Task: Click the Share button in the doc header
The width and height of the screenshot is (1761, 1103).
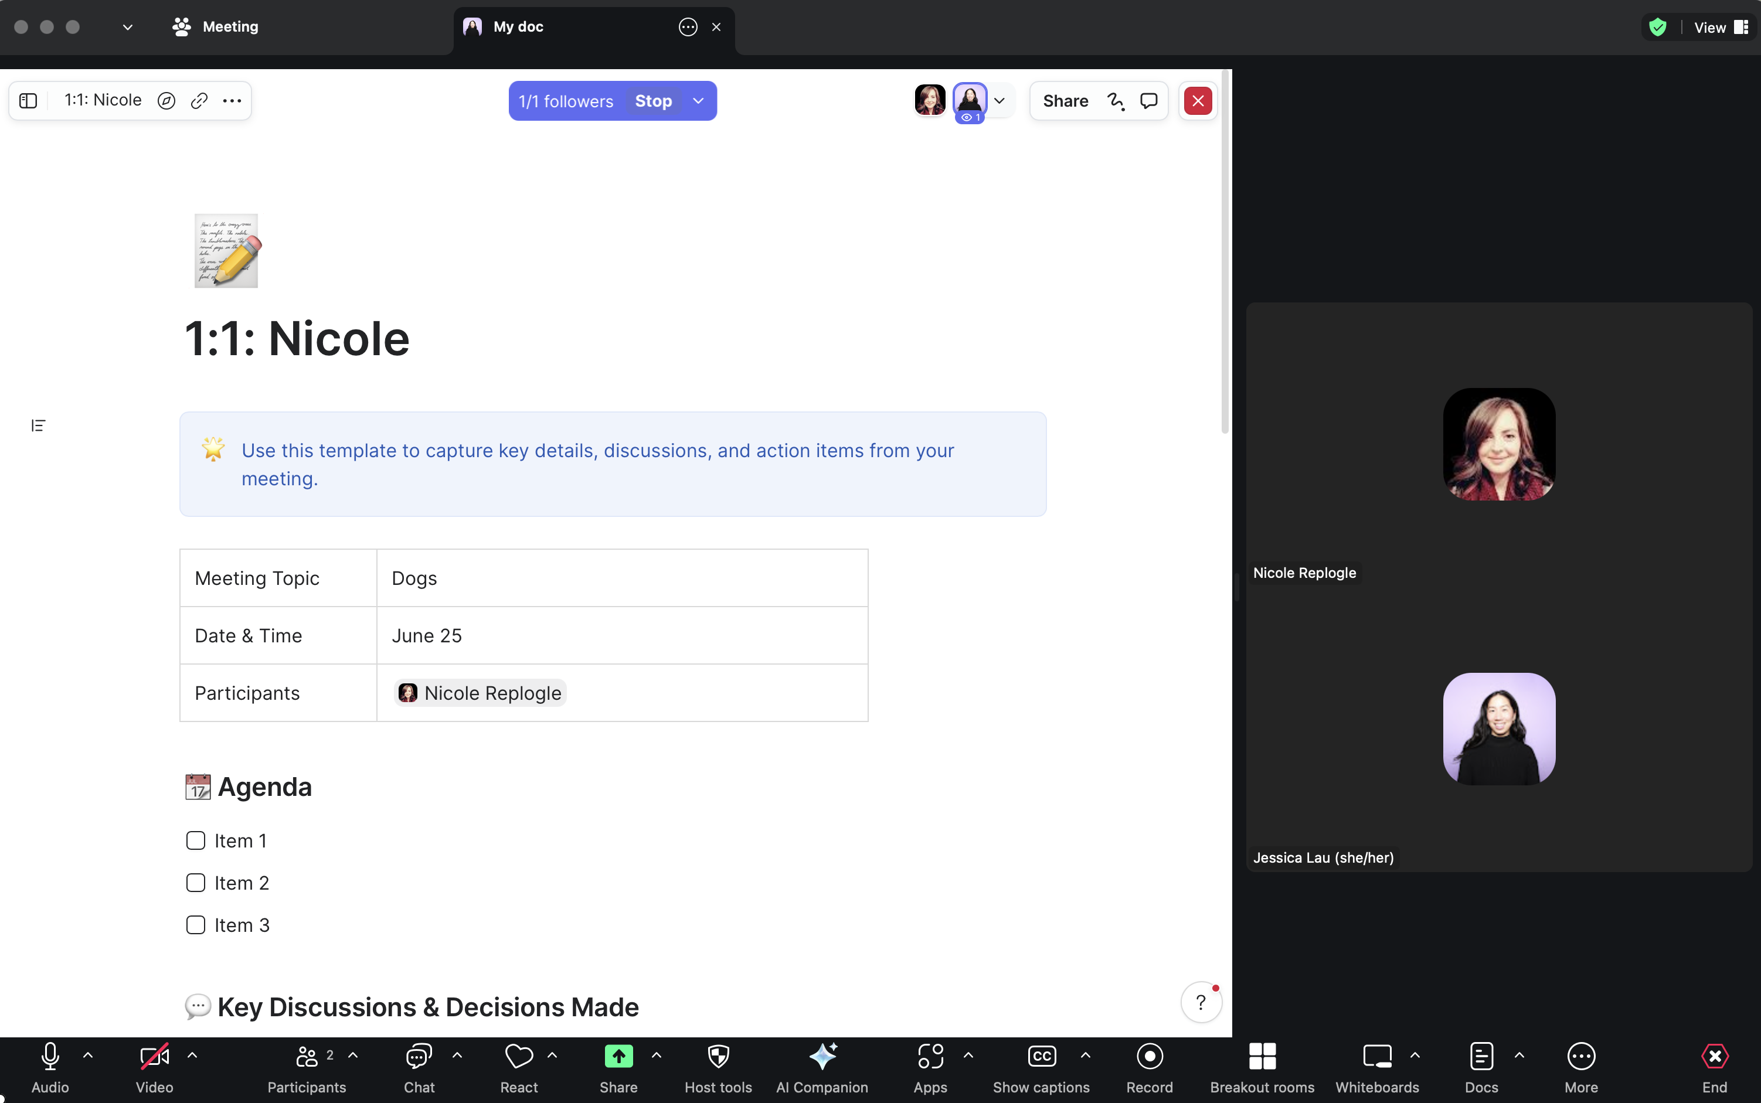Action: [1065, 101]
